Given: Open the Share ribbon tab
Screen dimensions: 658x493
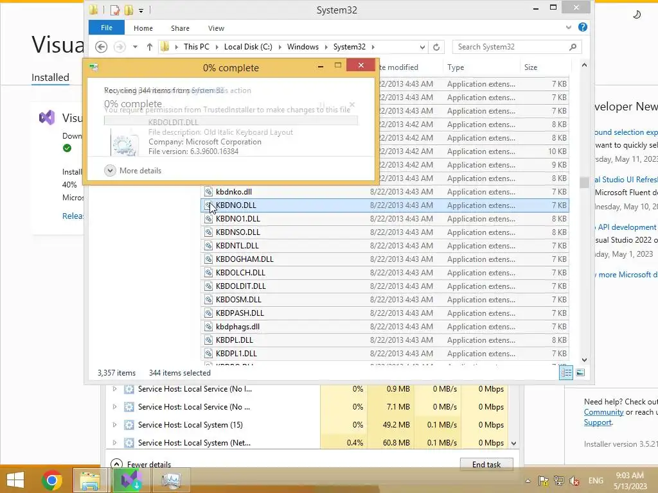Looking at the screenshot, I should point(180,28).
